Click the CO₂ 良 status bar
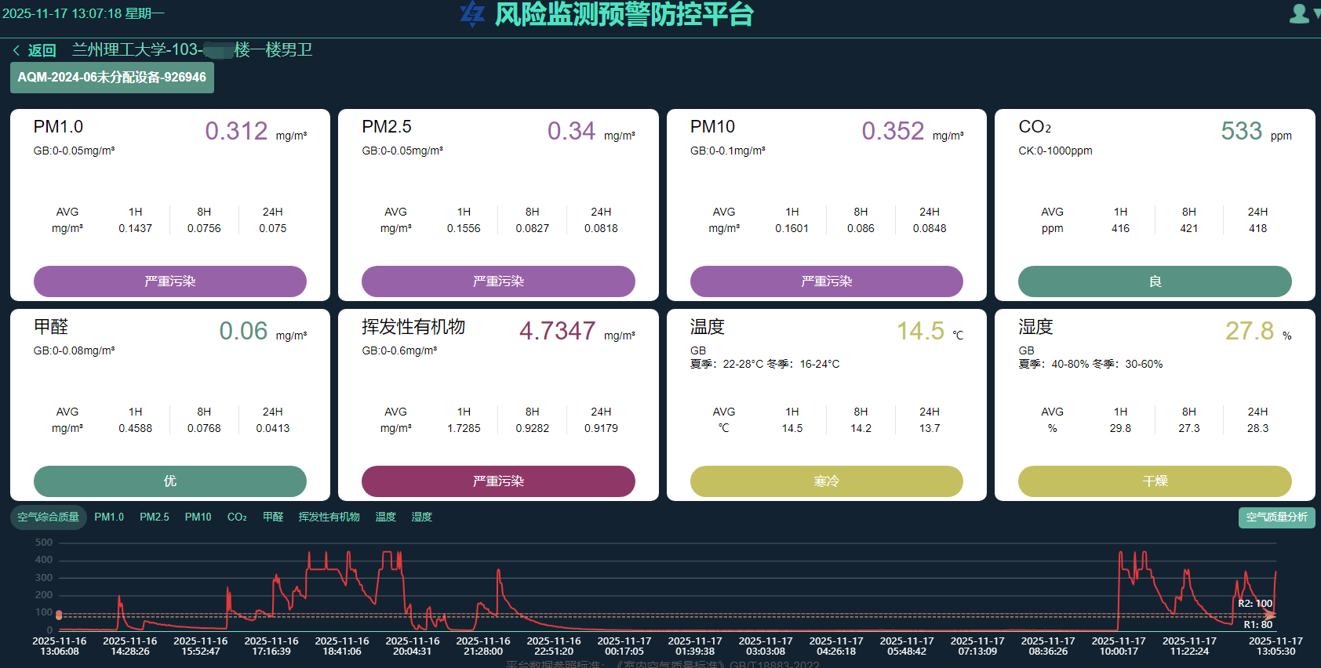This screenshot has height=668, width=1321. coord(1154,281)
